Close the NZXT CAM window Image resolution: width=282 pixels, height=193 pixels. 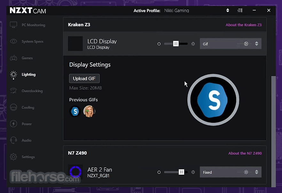coord(269,11)
